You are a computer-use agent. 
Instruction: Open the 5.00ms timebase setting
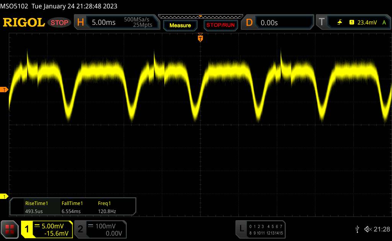(103, 23)
